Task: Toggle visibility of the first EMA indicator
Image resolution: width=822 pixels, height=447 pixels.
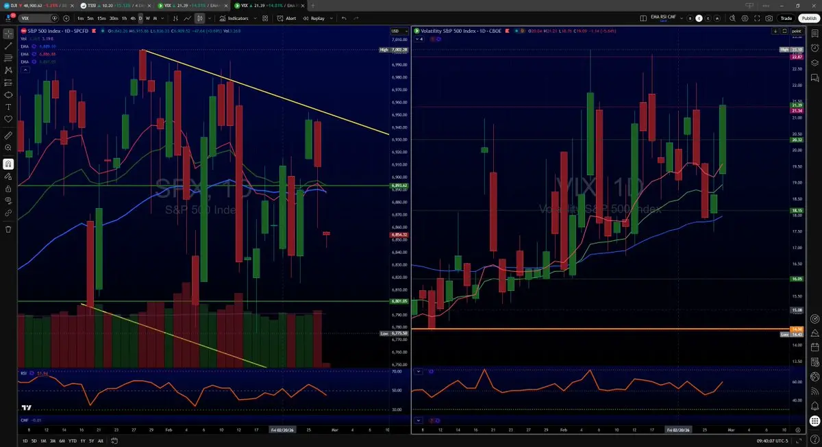Action: click(33, 47)
